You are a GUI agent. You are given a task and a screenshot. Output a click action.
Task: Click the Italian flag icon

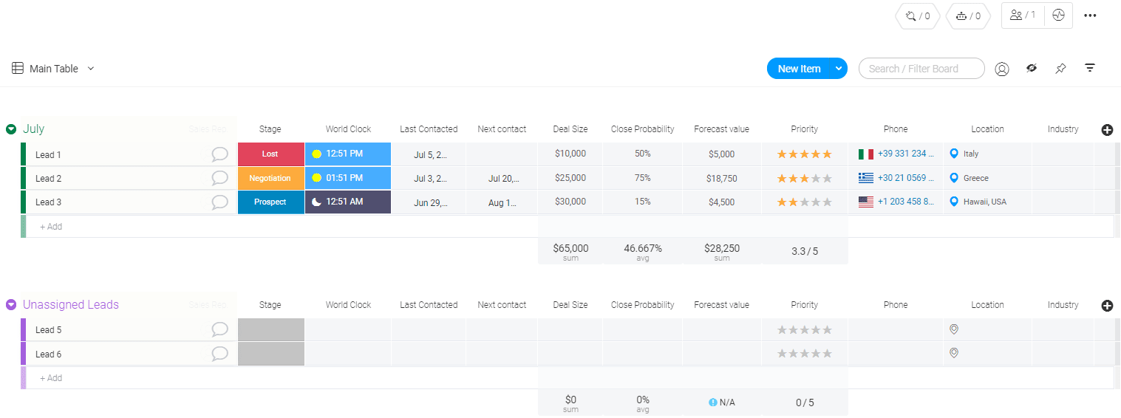coord(866,154)
